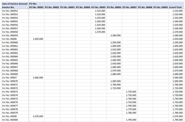Select the PO No. 00009 column header

(161, 7)
